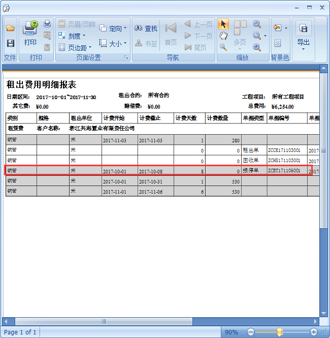Click the quick print small printer icon
330x338 pixels.
(47, 24)
